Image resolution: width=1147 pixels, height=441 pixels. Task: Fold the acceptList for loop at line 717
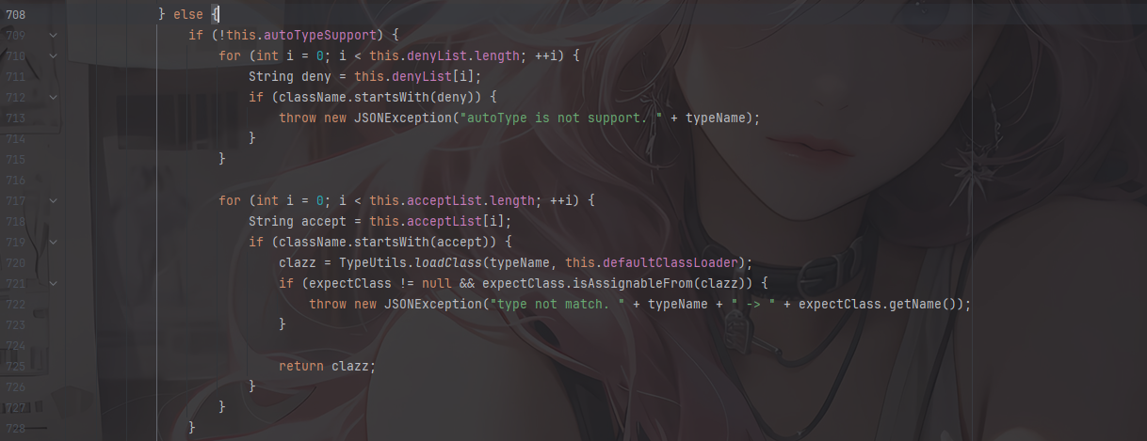click(x=53, y=201)
